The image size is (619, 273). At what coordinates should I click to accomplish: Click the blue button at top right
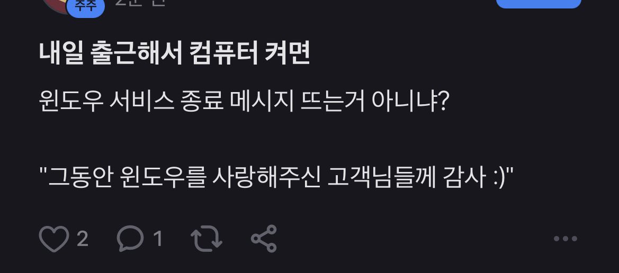pyautogui.click(x=539, y=4)
